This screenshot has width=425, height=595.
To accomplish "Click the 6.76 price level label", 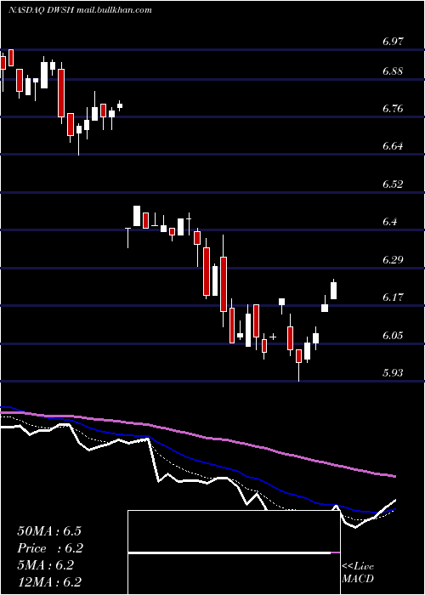I will (x=394, y=109).
